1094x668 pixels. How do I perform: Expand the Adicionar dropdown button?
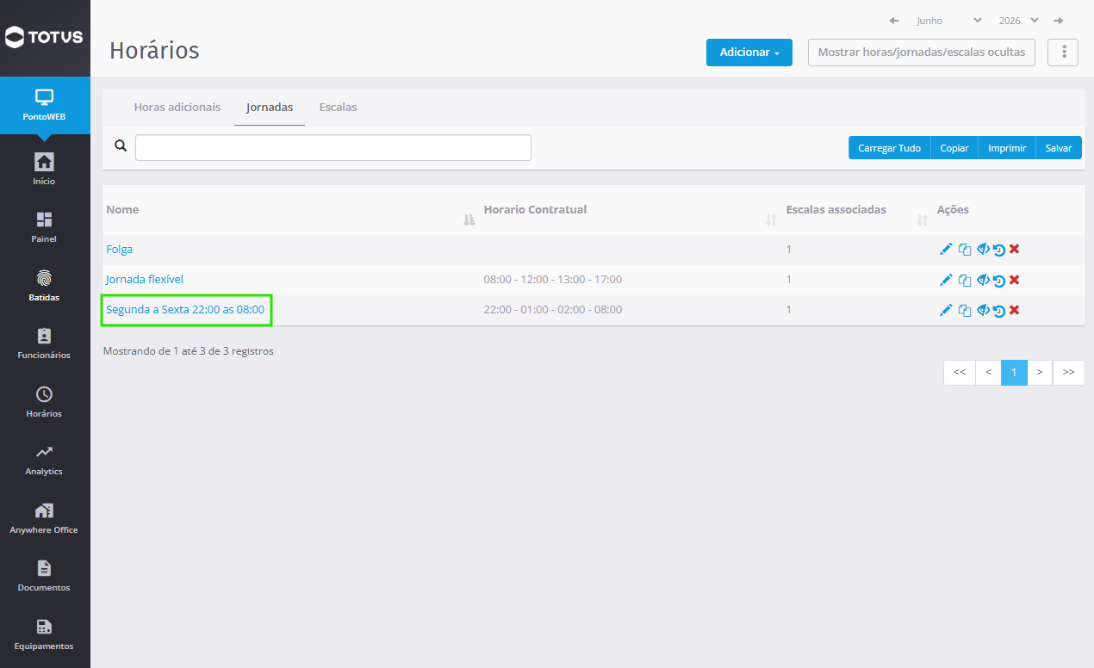(749, 53)
